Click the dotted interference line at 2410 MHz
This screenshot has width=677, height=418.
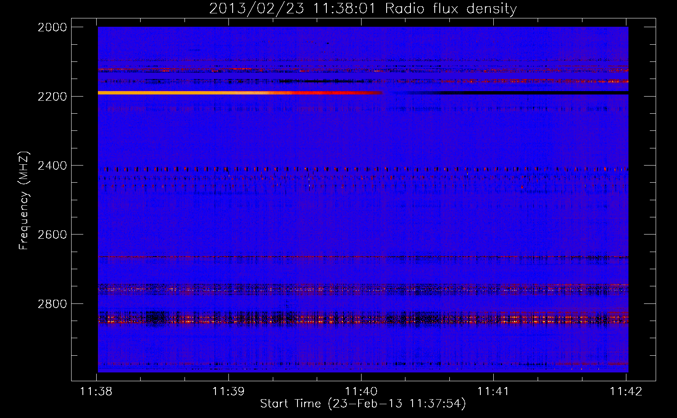[363, 169]
